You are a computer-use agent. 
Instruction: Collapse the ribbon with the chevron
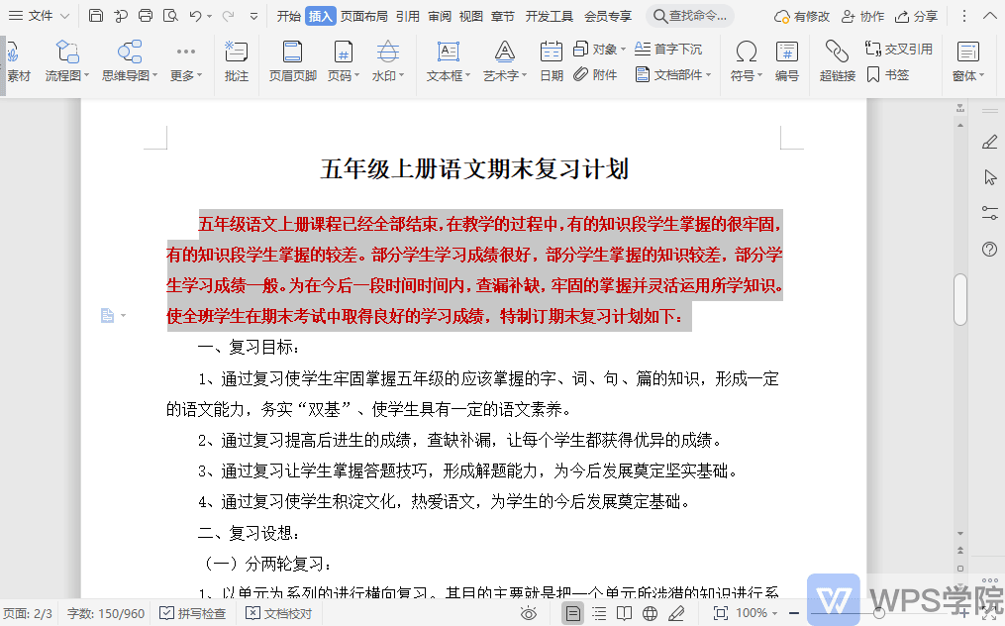[x=989, y=16]
